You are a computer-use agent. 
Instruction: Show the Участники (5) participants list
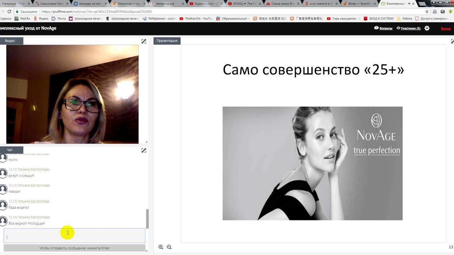[409, 28]
